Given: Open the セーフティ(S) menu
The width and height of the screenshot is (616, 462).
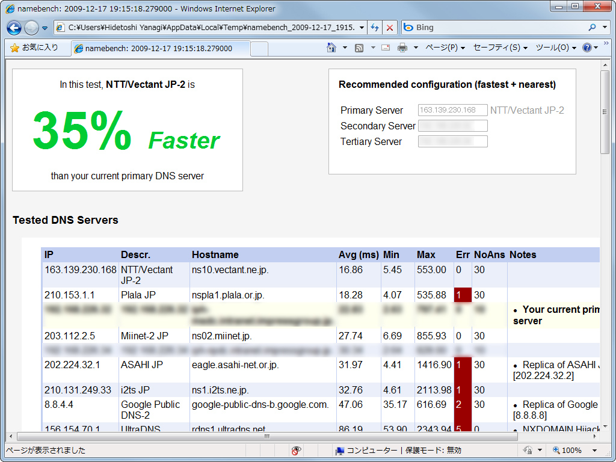Looking at the screenshot, I should click(500, 48).
